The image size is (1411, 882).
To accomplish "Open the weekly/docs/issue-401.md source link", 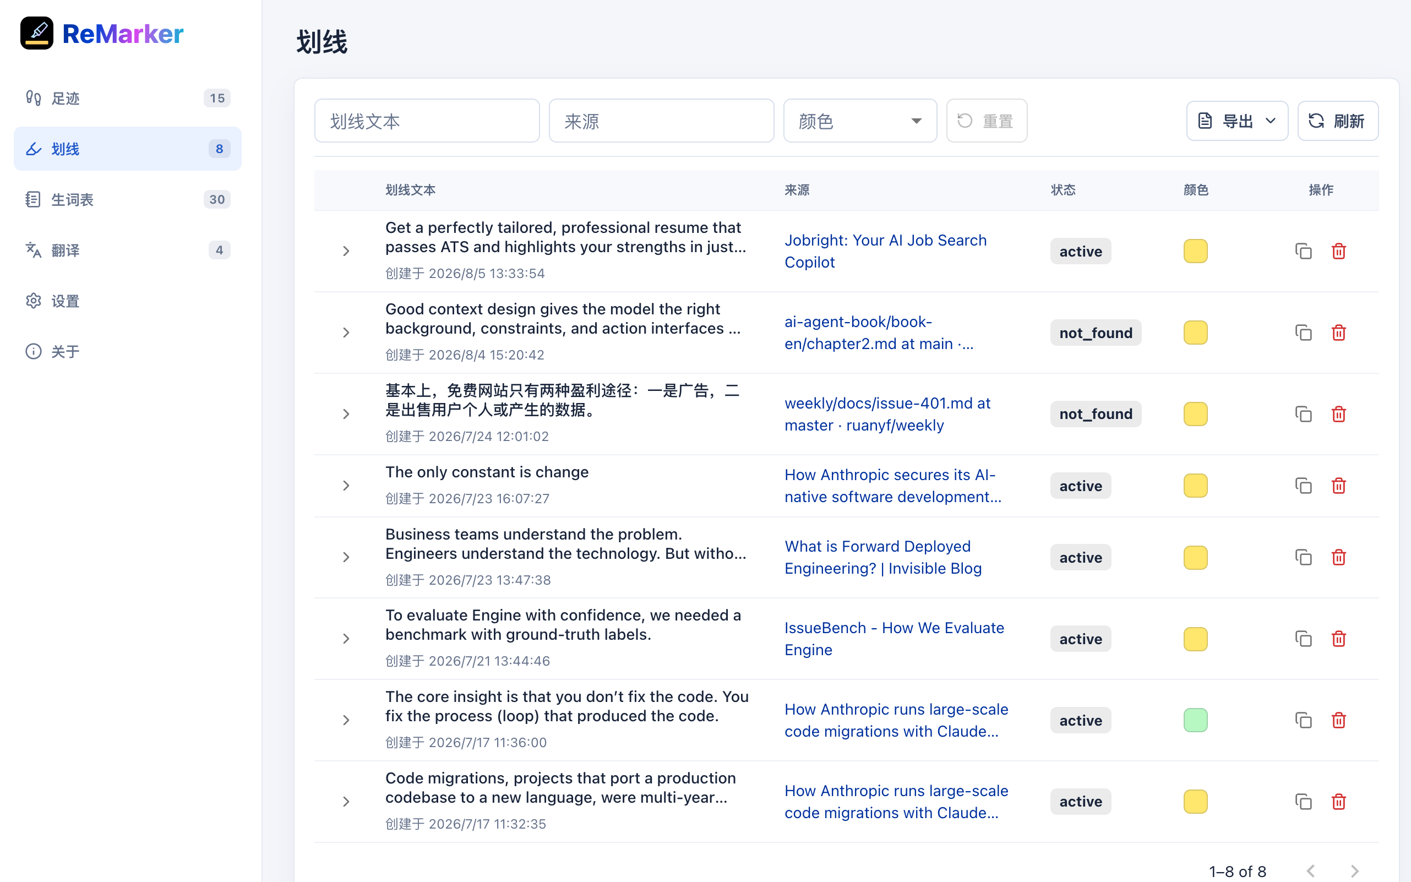I will click(x=887, y=414).
